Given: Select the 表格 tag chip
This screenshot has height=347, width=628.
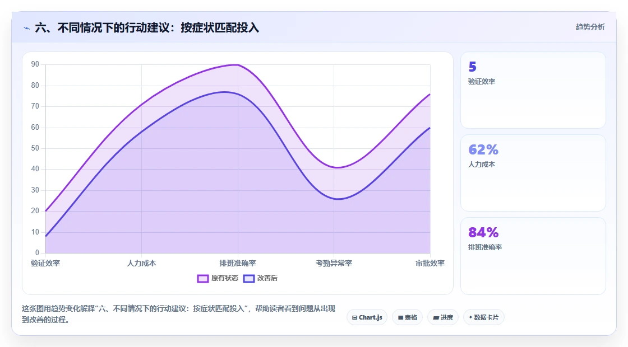Looking at the screenshot, I should tap(407, 317).
